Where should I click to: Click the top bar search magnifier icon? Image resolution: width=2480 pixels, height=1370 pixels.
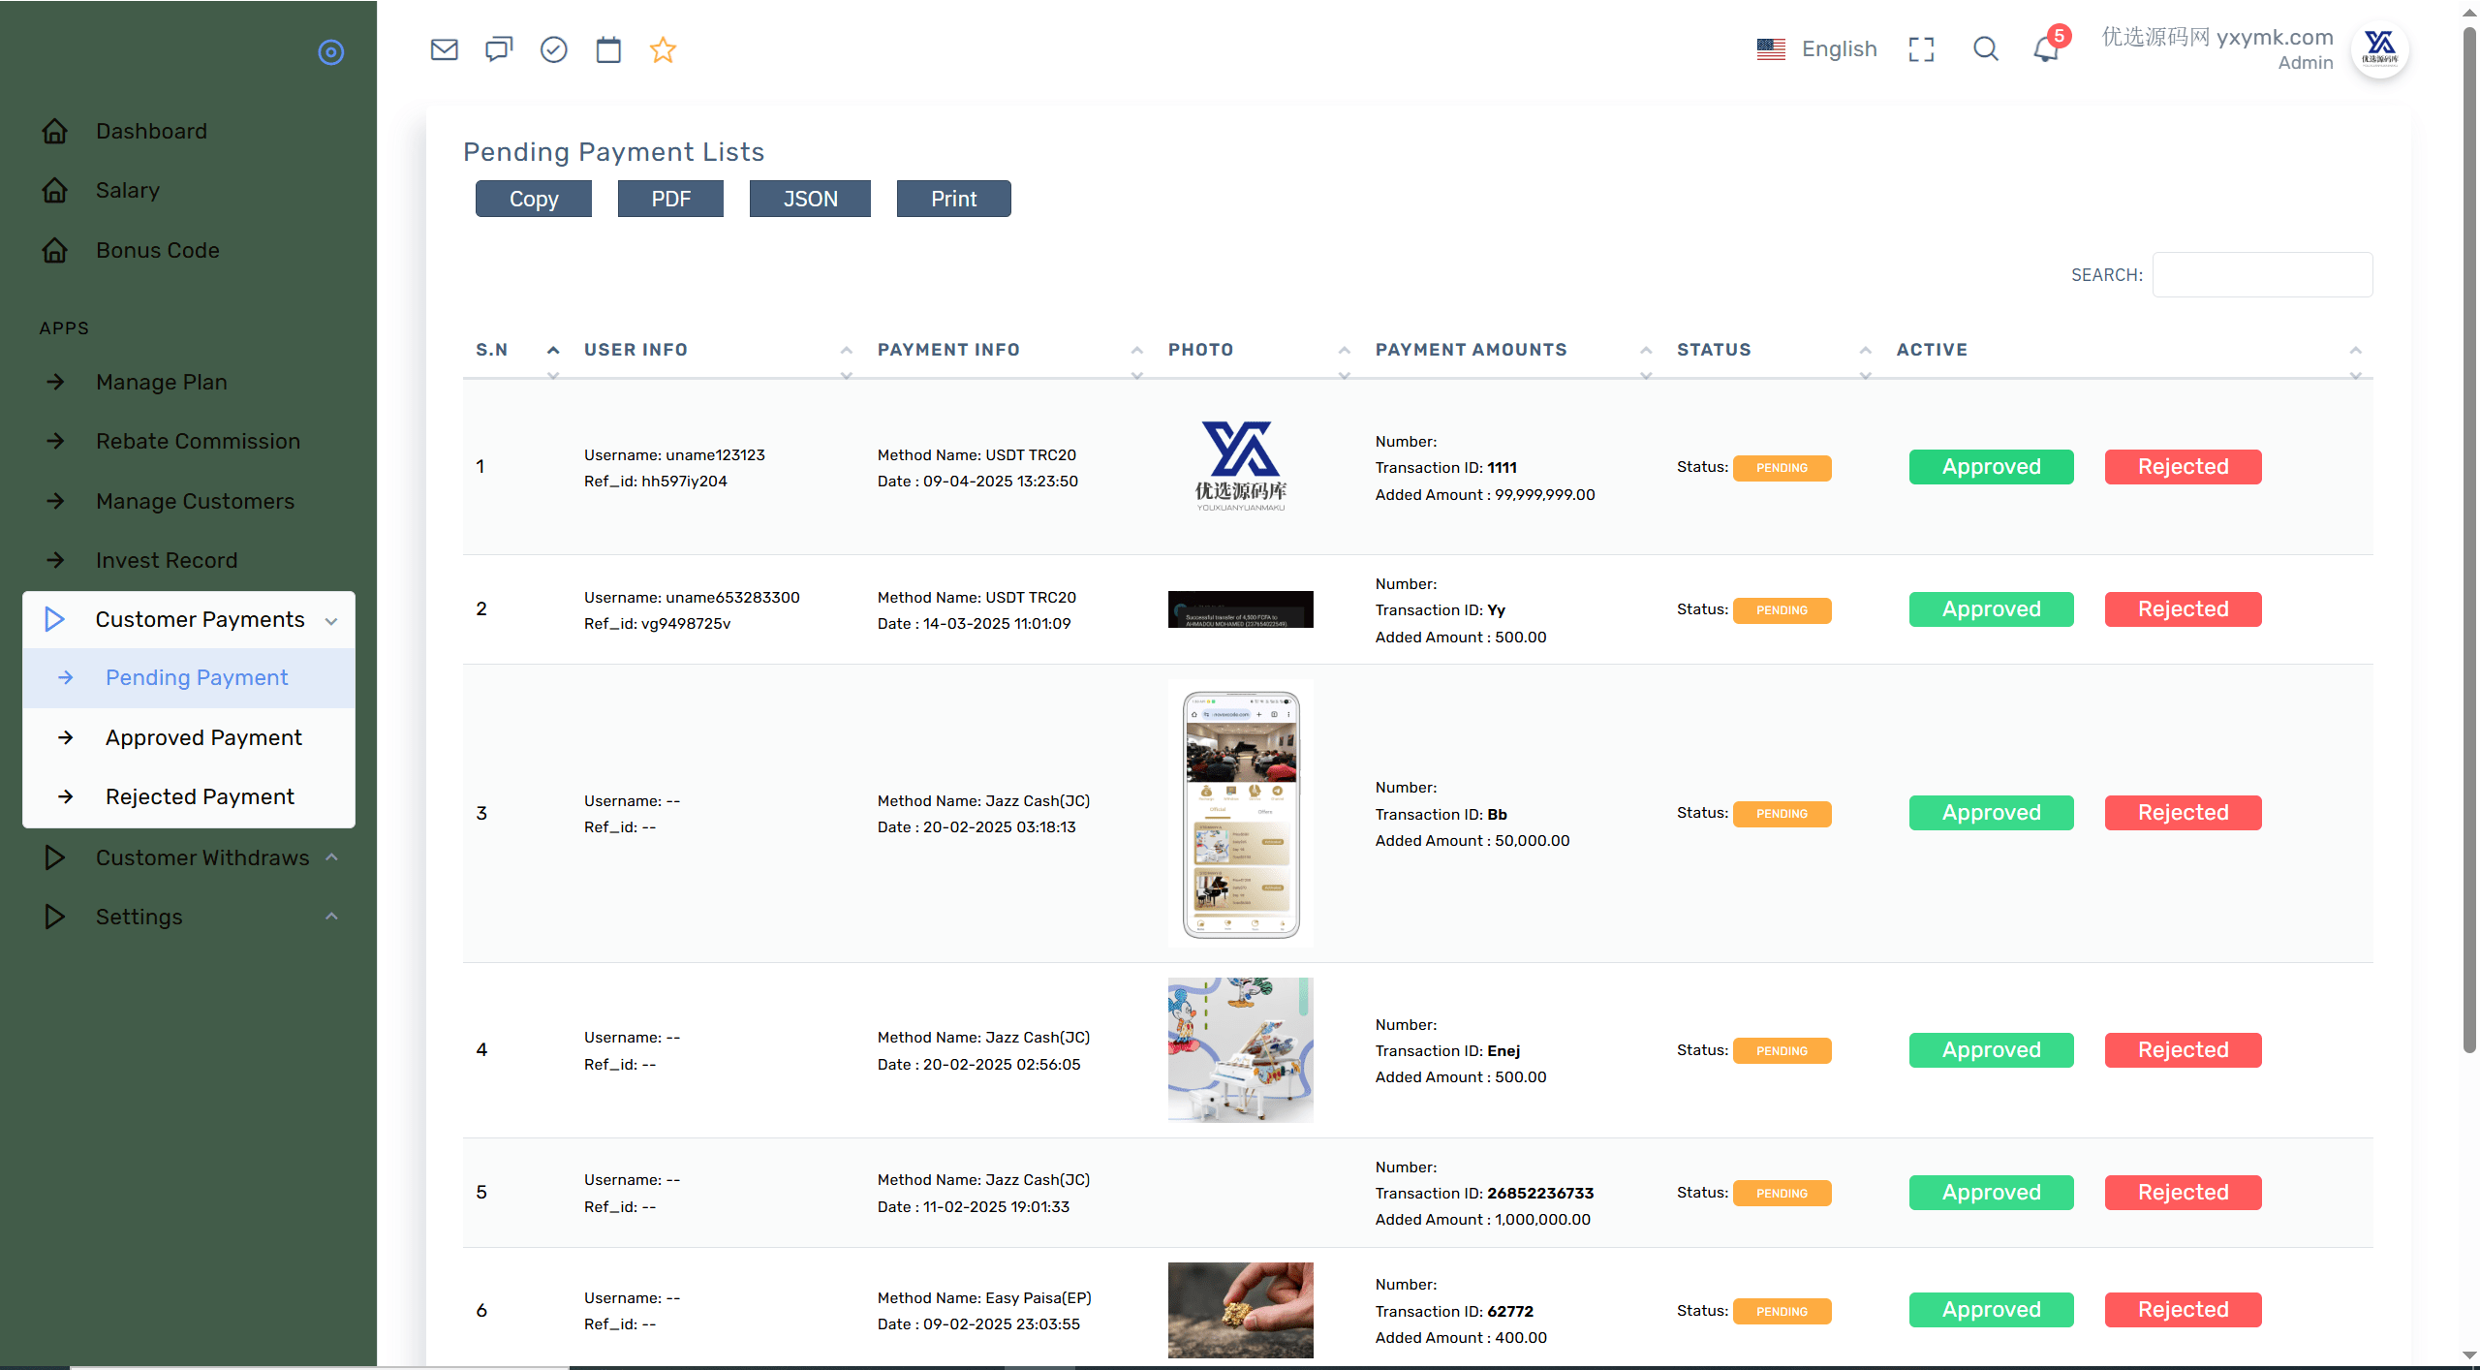coord(1985,48)
